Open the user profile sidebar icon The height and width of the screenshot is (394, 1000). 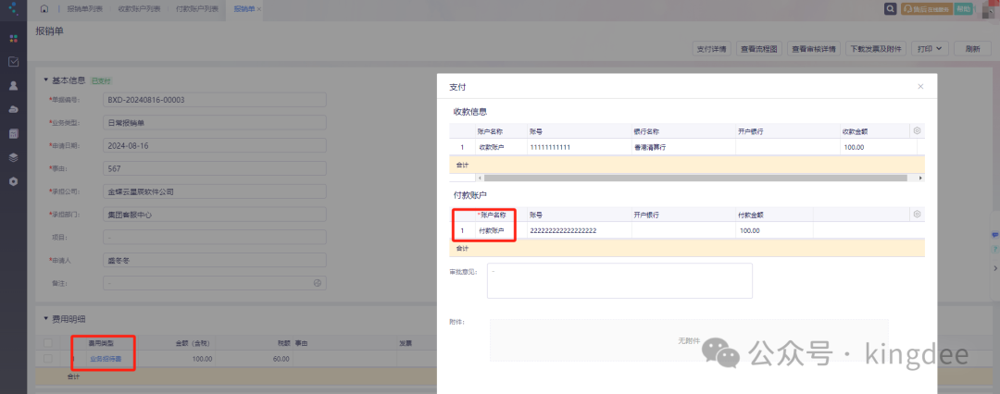click(x=14, y=85)
